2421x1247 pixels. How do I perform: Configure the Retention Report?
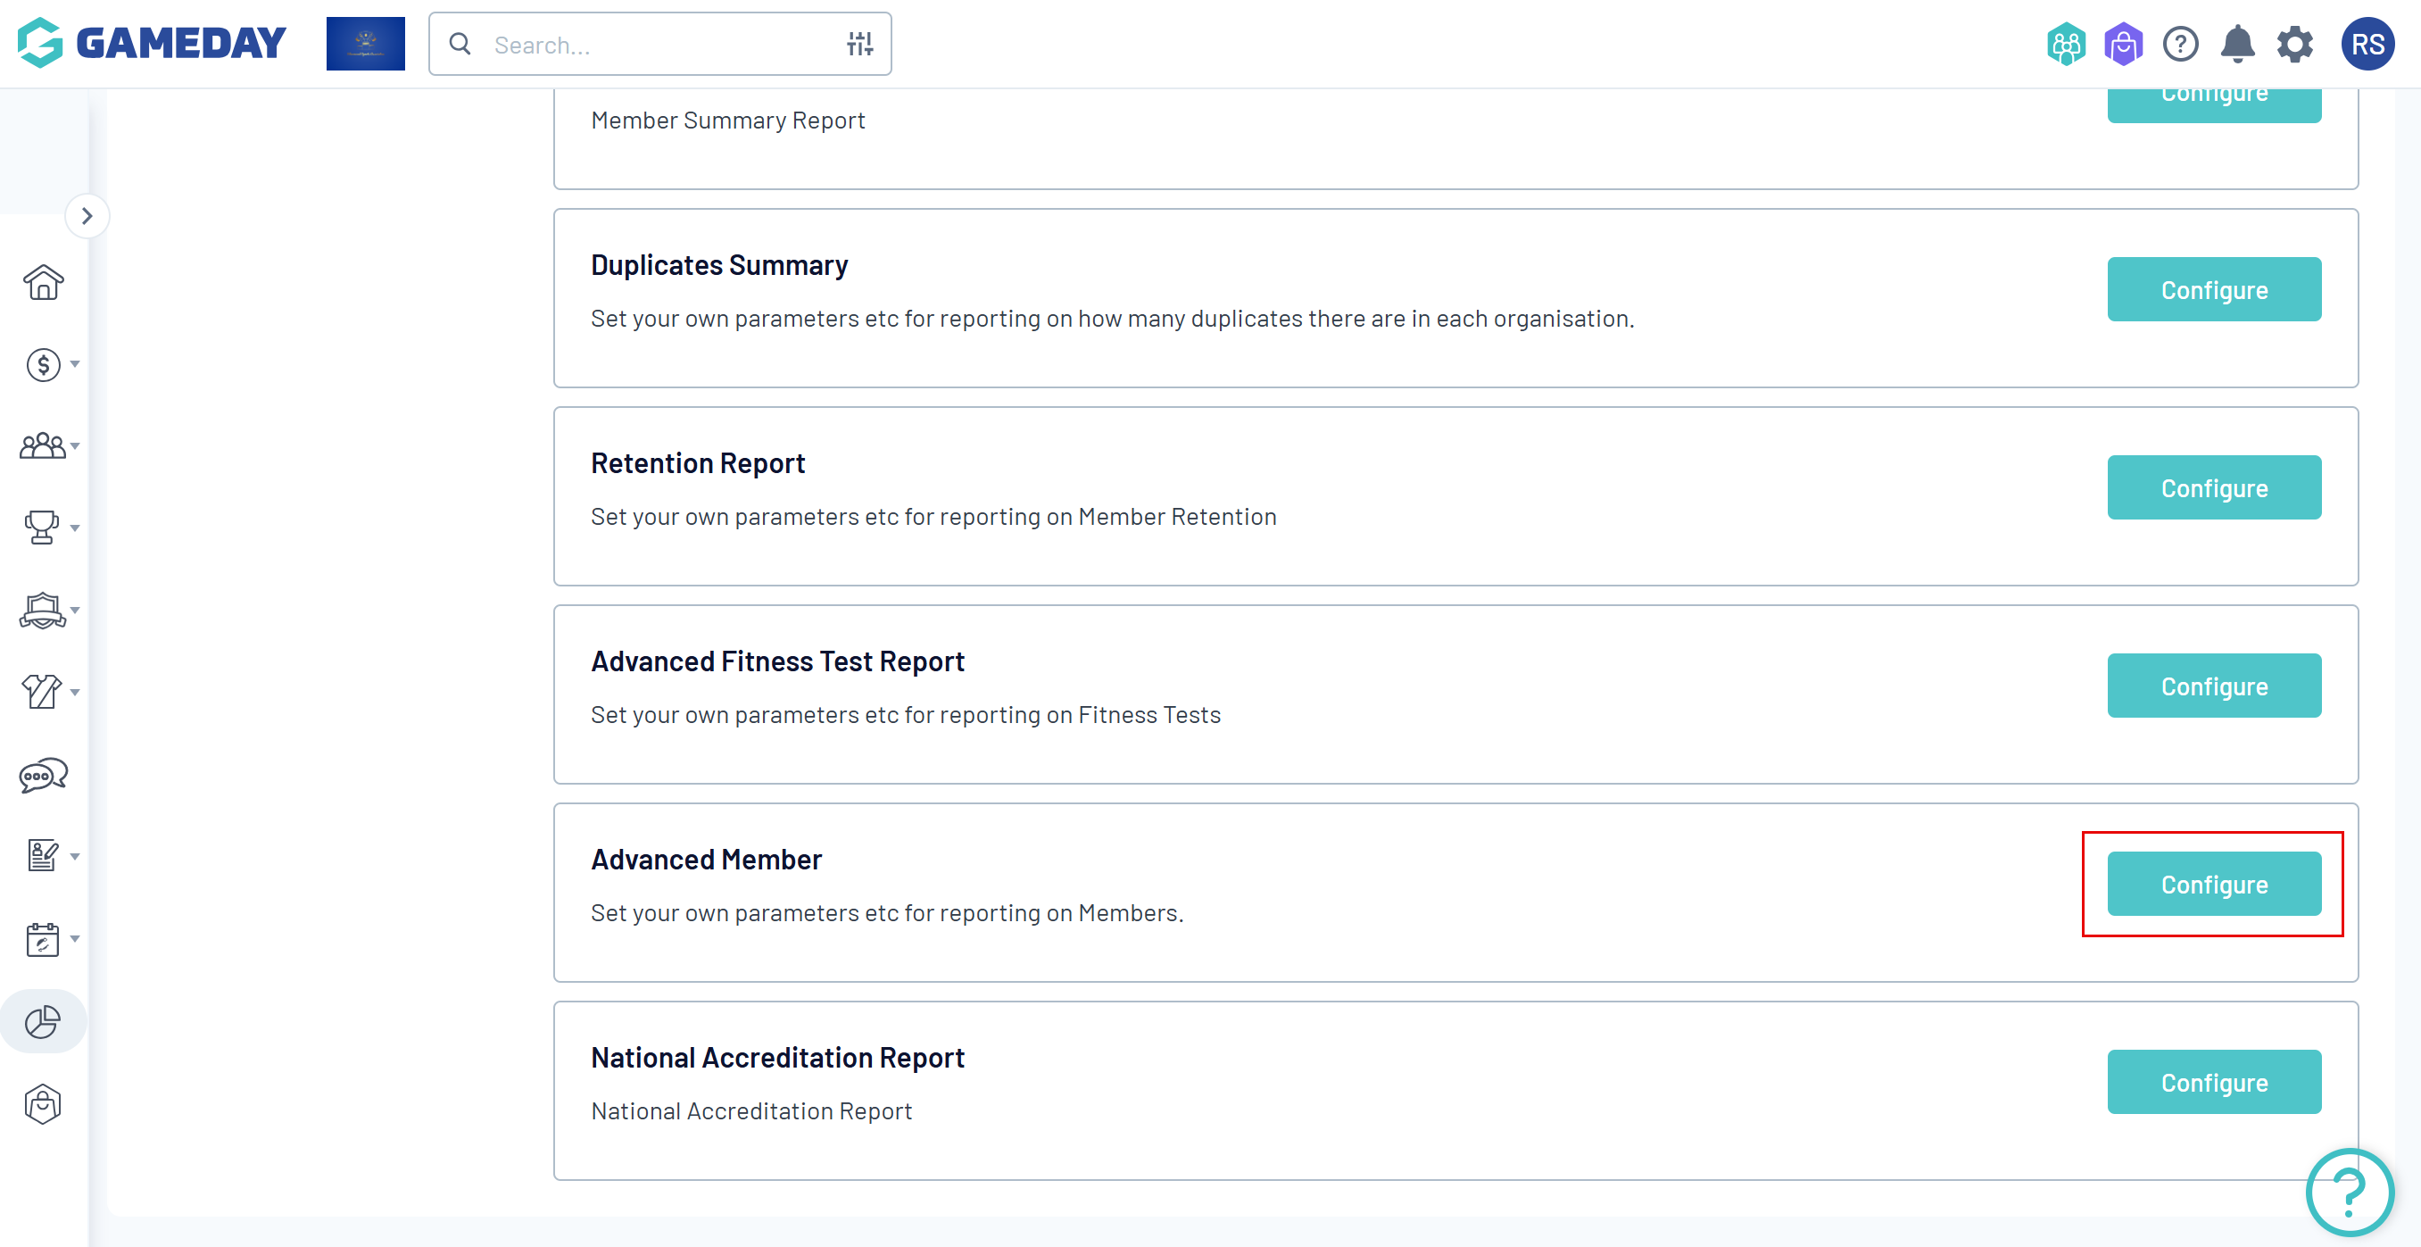pyautogui.click(x=2213, y=488)
